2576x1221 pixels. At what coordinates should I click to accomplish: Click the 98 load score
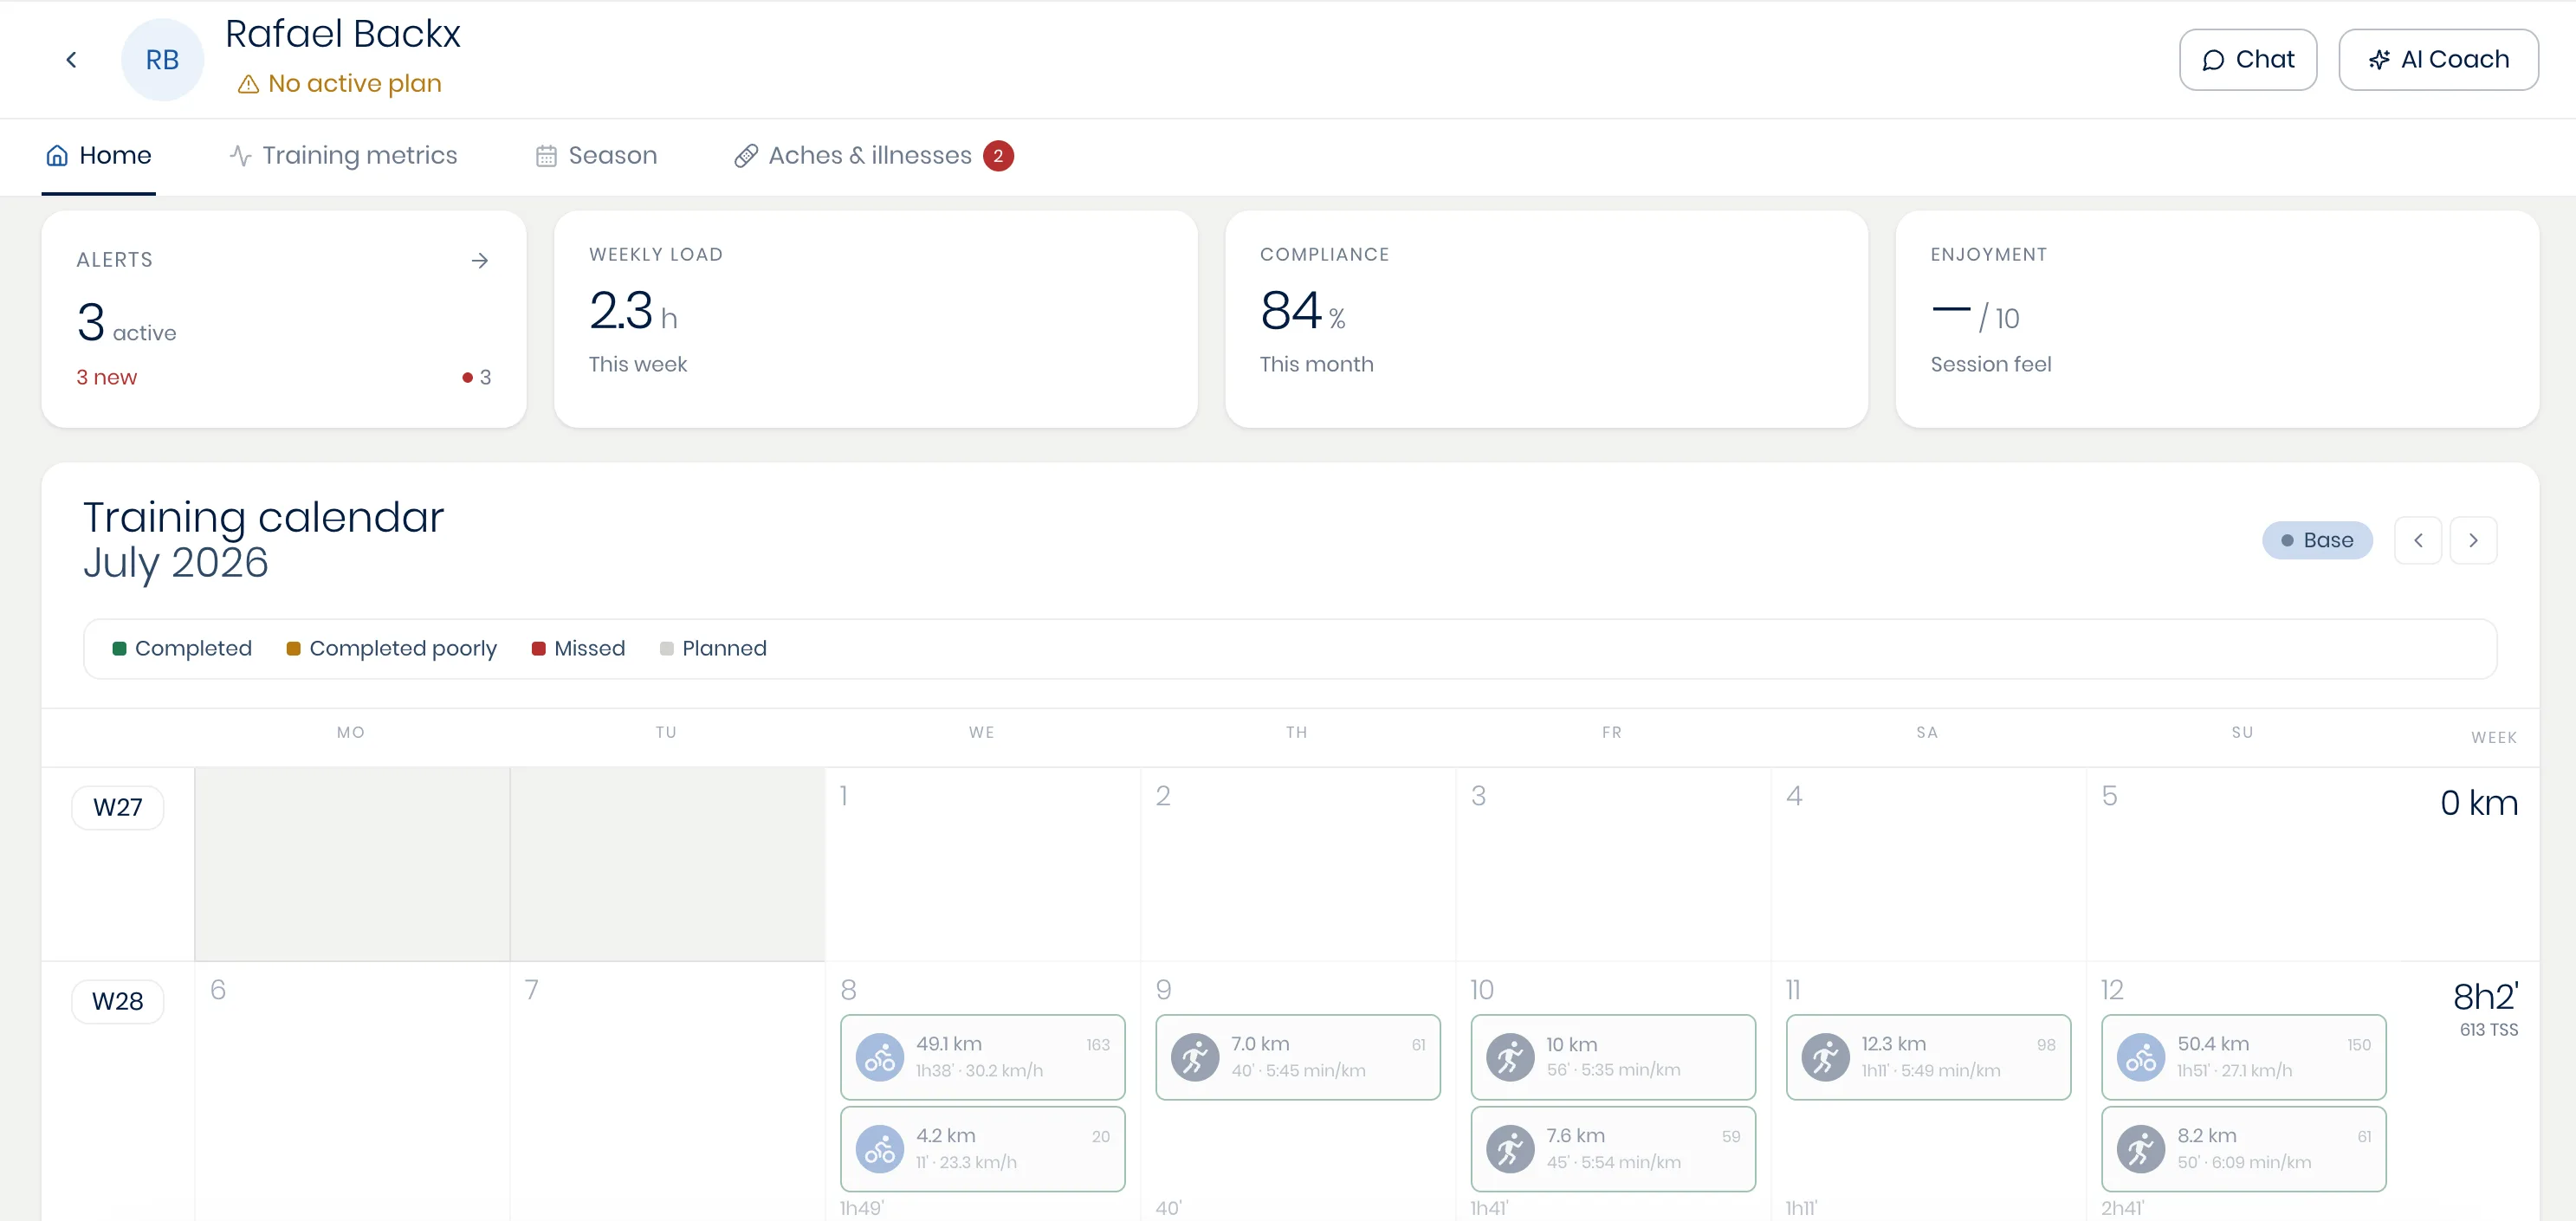click(x=2046, y=1045)
